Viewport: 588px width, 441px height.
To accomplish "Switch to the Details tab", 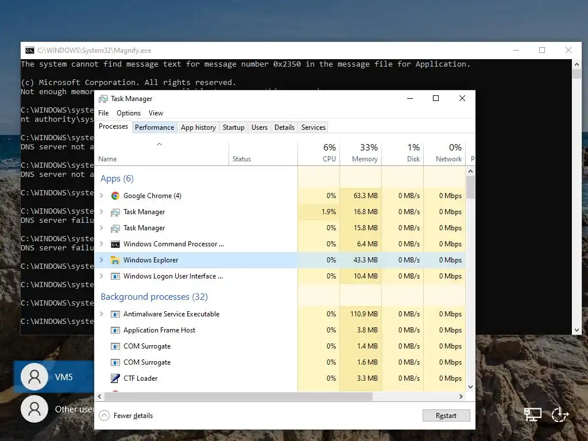I will click(x=285, y=127).
